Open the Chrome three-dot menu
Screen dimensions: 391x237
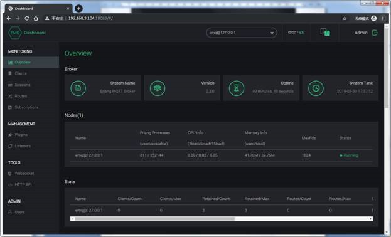pyautogui.click(x=383, y=18)
